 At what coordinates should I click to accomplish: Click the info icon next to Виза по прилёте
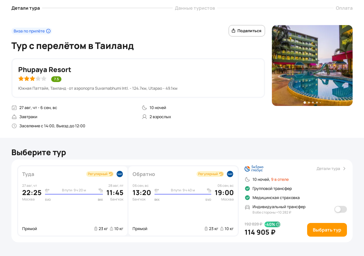tap(48, 31)
